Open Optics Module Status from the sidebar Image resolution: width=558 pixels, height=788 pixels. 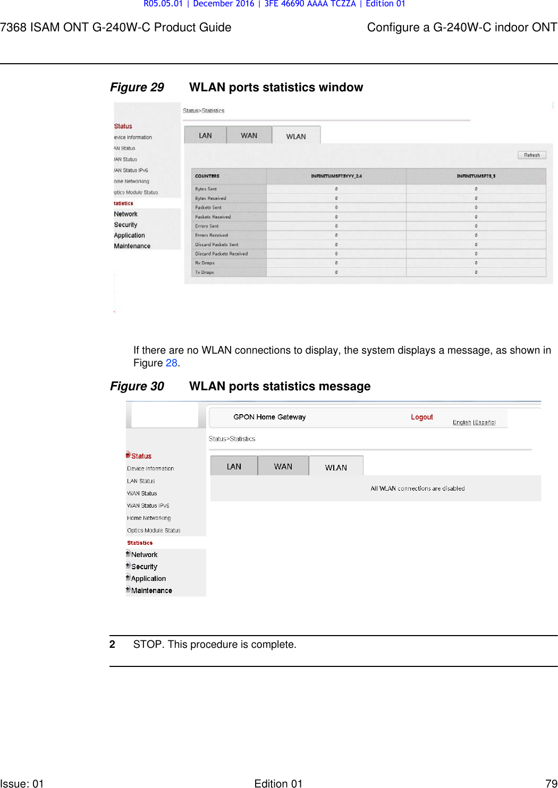(x=153, y=530)
